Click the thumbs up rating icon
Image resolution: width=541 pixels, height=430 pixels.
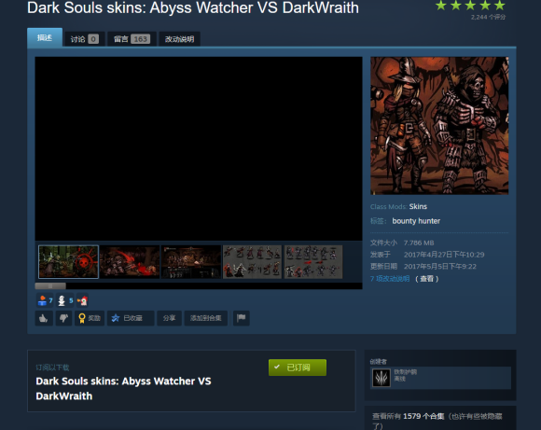tap(44, 318)
